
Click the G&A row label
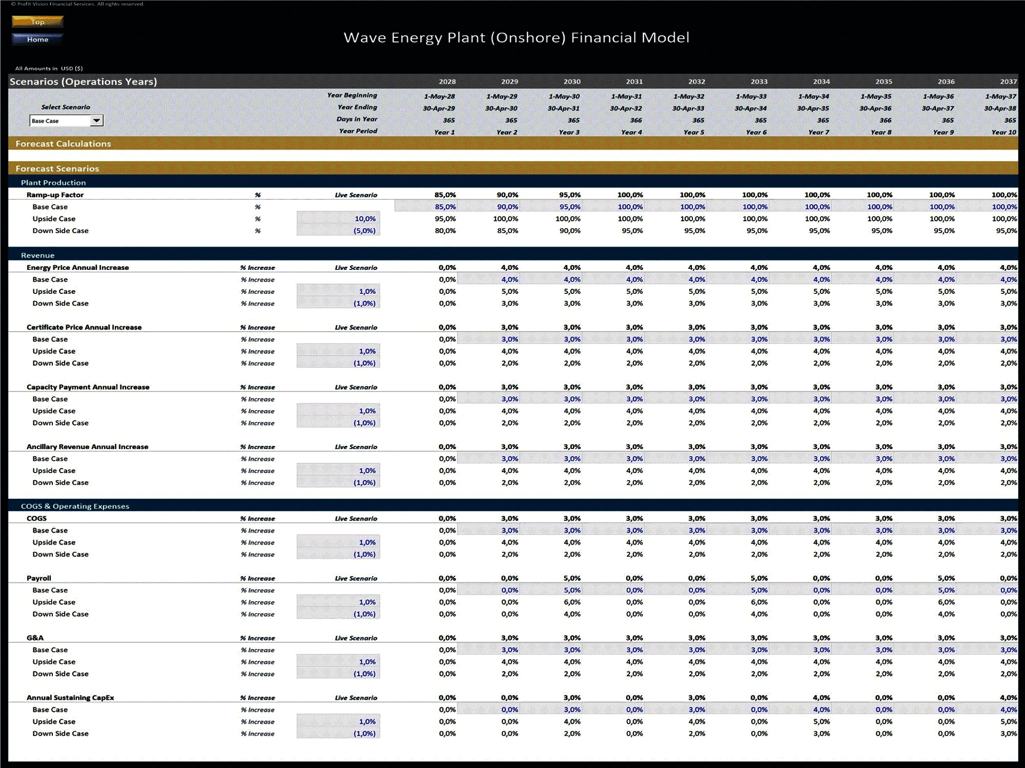click(35, 638)
